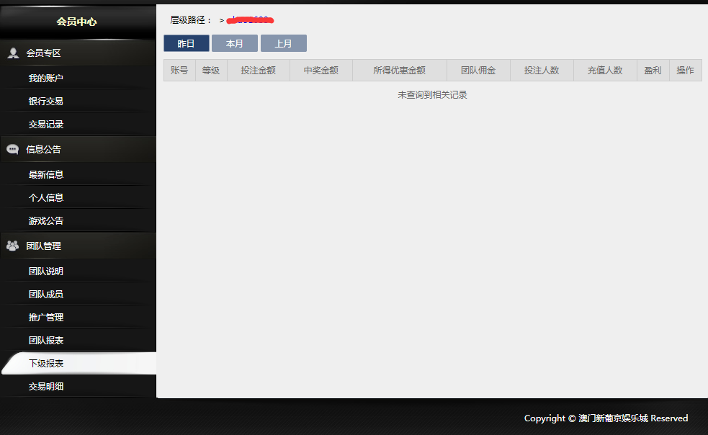Click the speech bubble icon beside 信息公告

click(x=12, y=149)
